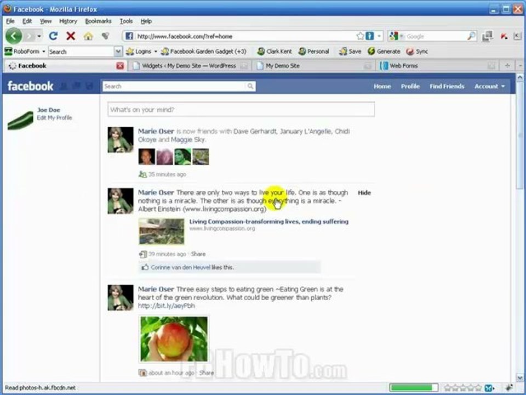Screen dimensions: 526x395
Task: Click the RoboForm Sync button
Action: tap(417, 52)
